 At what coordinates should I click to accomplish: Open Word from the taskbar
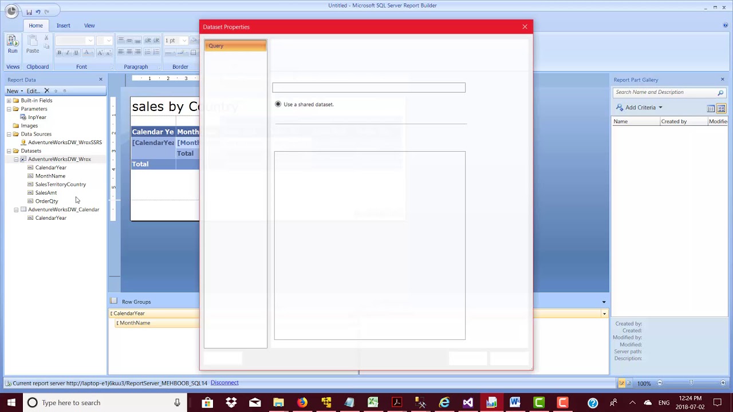pyautogui.click(x=515, y=403)
